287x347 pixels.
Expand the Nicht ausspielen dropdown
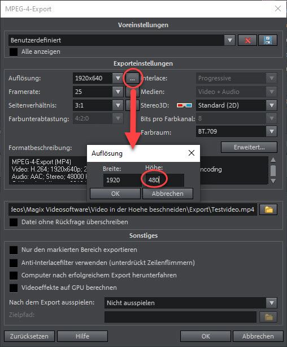point(272,303)
